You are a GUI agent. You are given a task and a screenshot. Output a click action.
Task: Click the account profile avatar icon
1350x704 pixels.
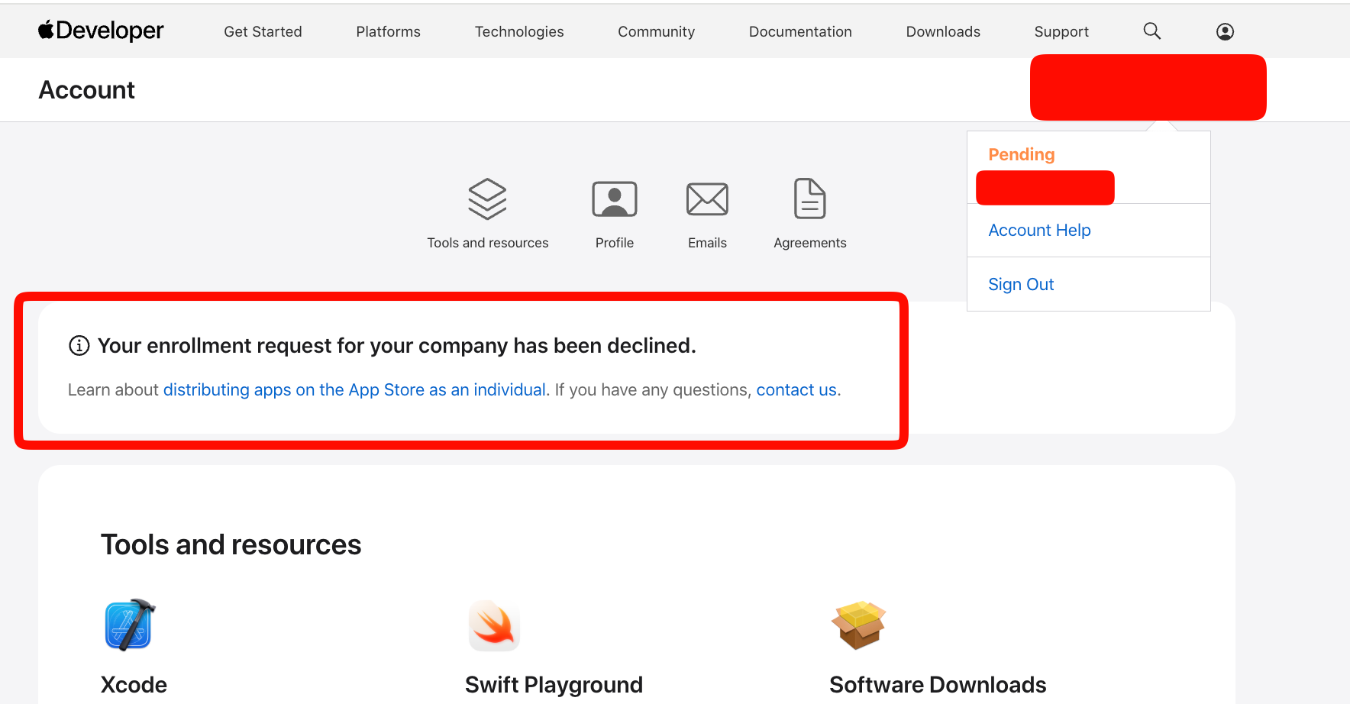[1225, 31]
